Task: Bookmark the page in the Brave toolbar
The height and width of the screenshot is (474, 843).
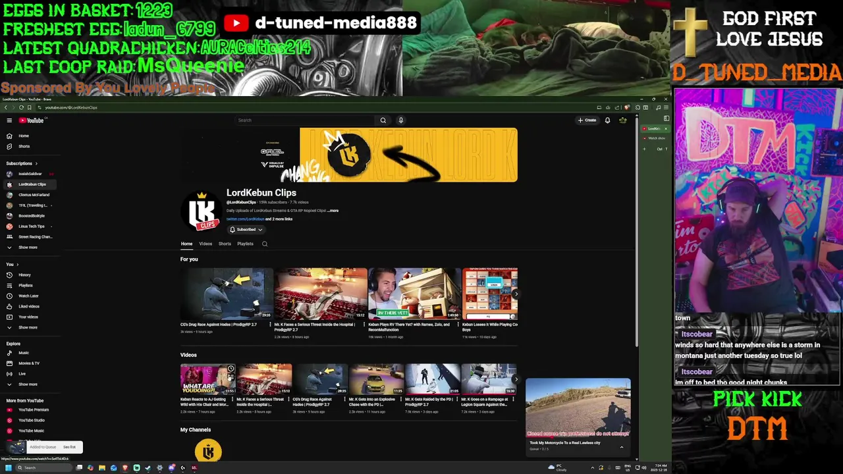Action: point(29,107)
